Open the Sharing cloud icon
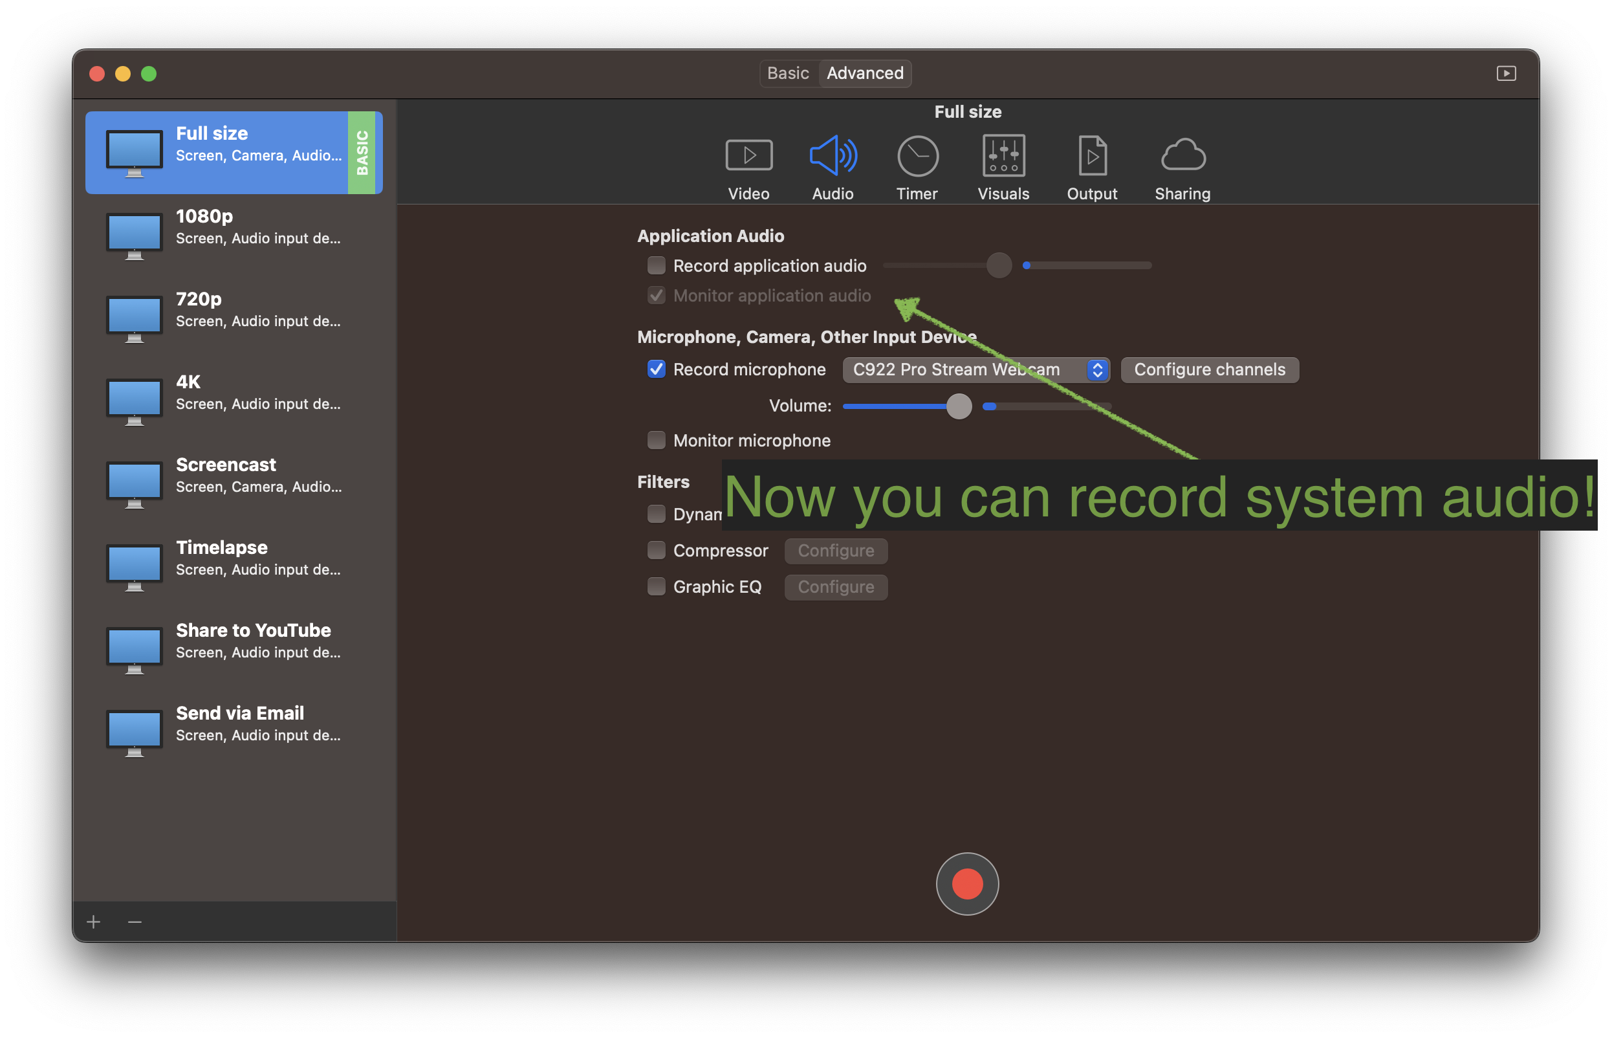 point(1183,156)
